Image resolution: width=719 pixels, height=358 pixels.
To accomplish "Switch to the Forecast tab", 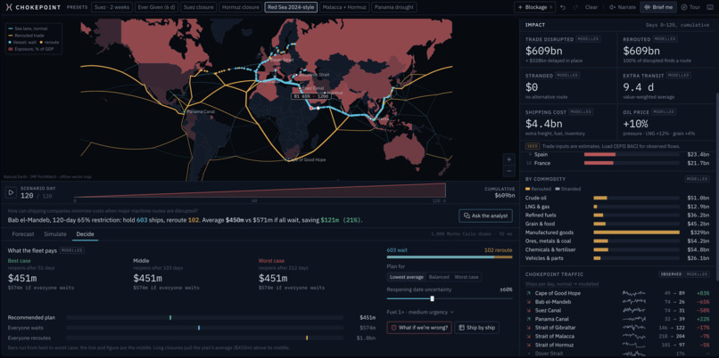I will 23,234.
